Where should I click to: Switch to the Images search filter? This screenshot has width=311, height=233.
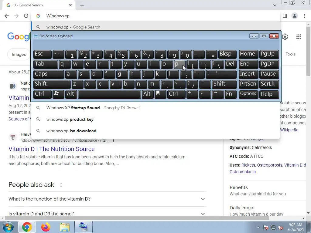click(19, 54)
